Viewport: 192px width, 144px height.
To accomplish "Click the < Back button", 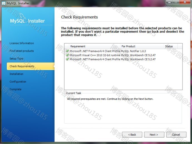I will (132, 135).
